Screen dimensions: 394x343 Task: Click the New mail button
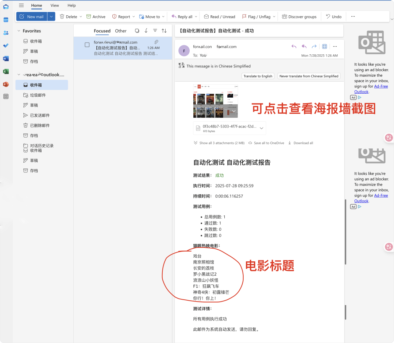coord(32,16)
